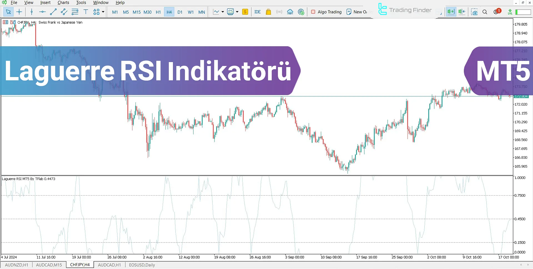Switch to the AUDCAD,H1 chart tab

click(109, 265)
